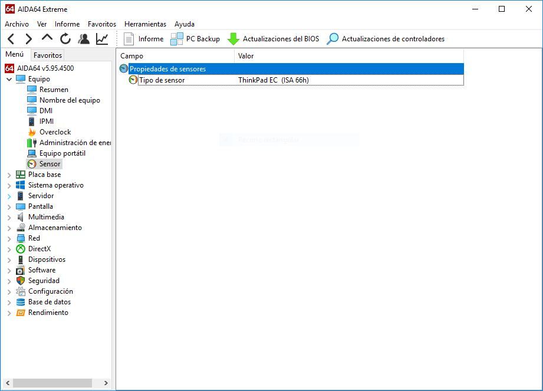Maximize the AIDA64 Extreme window

tap(502, 9)
